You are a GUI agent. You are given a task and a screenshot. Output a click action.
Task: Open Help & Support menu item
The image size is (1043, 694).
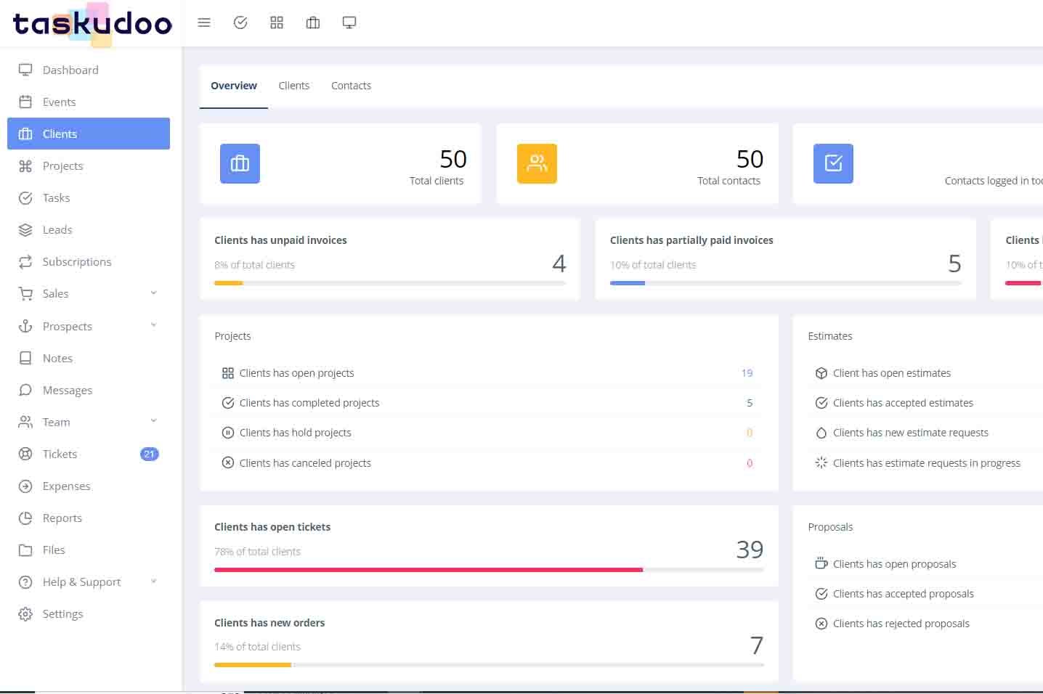[x=89, y=581]
